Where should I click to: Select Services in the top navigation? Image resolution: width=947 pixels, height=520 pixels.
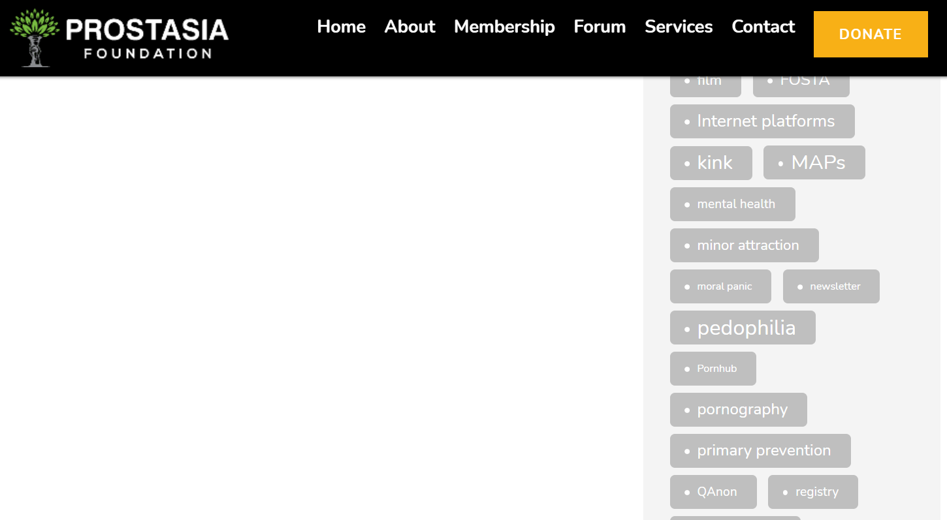(679, 27)
